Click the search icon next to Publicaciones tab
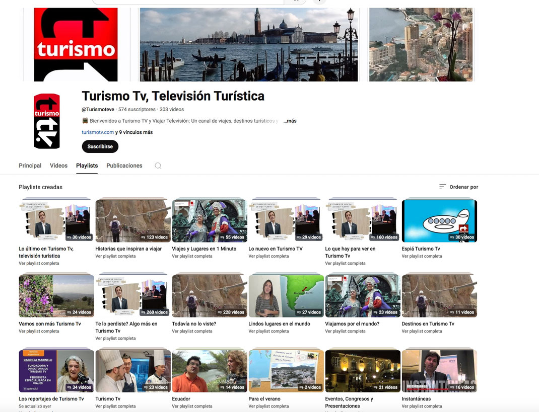This screenshot has width=539, height=412. click(158, 166)
